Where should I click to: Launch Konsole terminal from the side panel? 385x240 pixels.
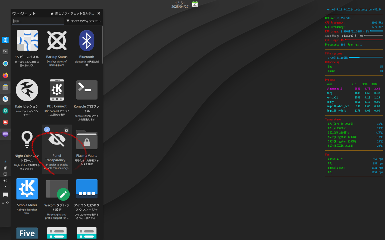(x=5, y=51)
